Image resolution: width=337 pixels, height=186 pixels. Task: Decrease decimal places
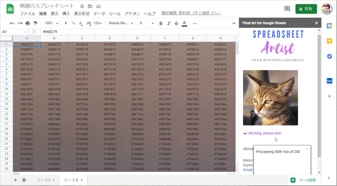click(x=80, y=24)
